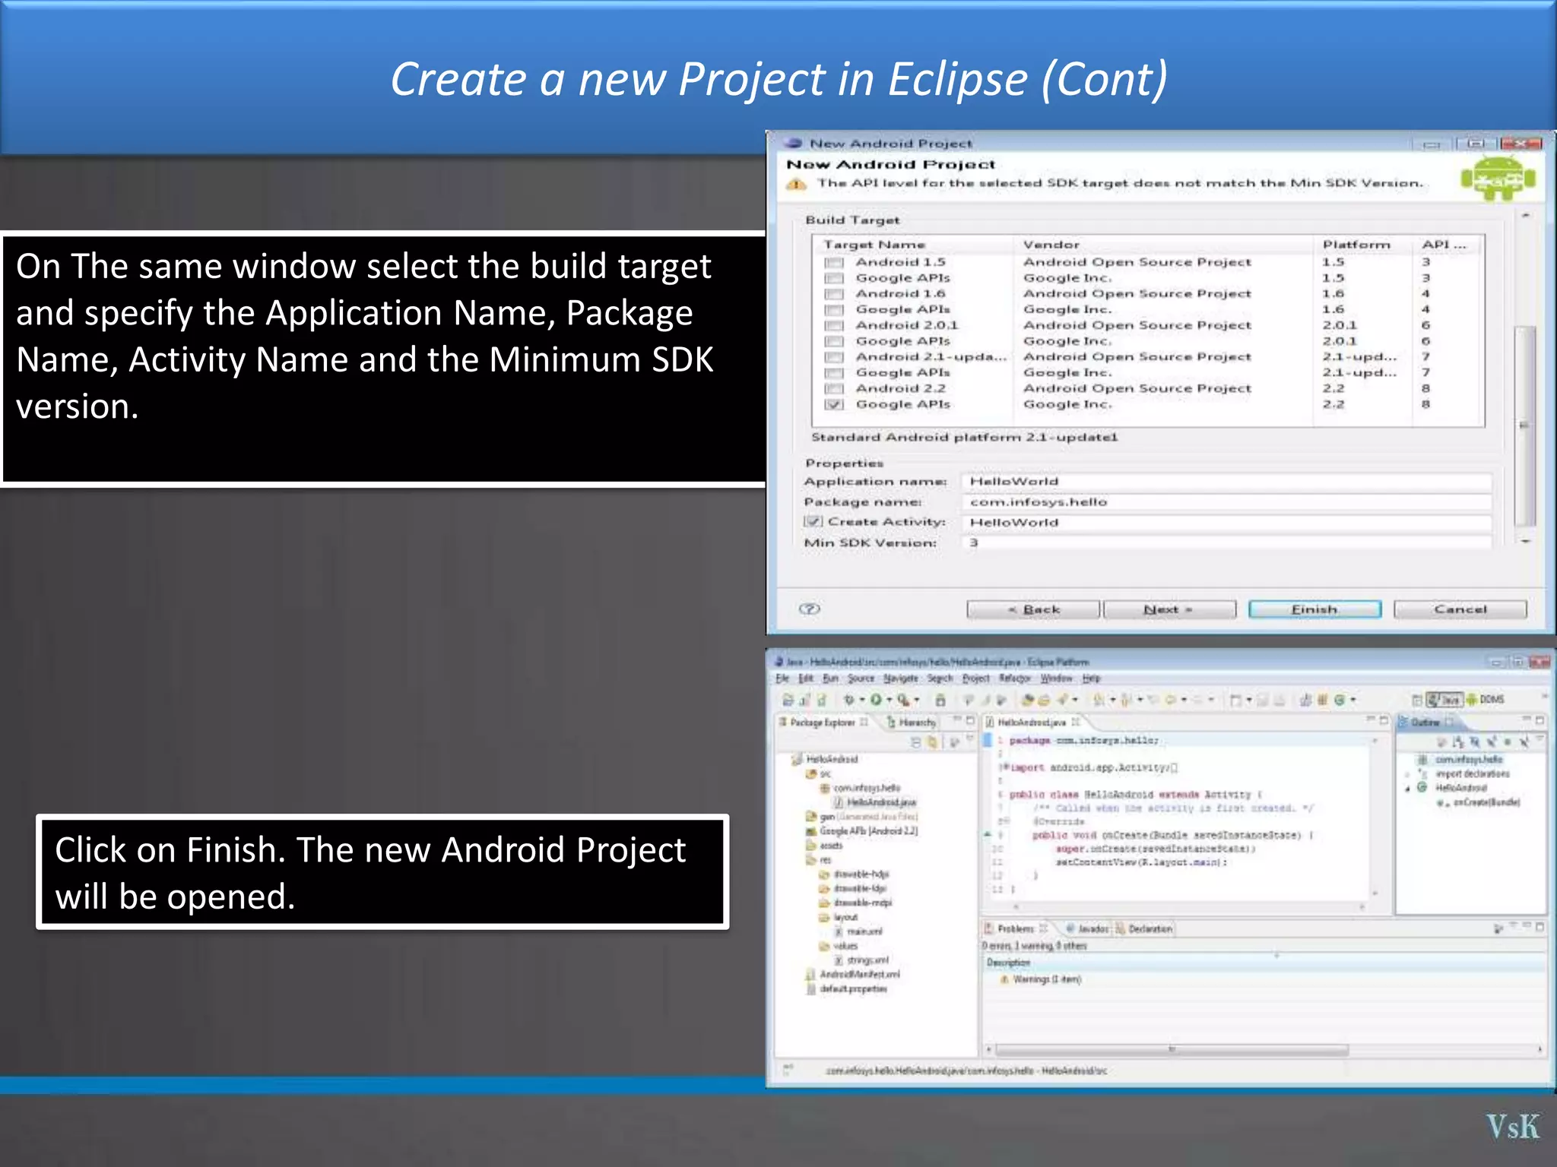
Task: Click the Package name input field
Action: [1226, 502]
